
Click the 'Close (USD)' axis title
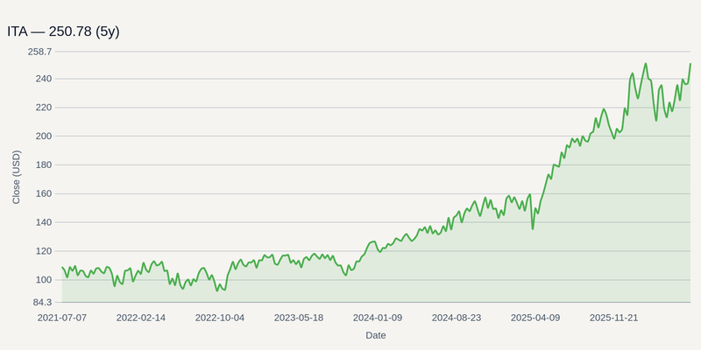[16, 178]
